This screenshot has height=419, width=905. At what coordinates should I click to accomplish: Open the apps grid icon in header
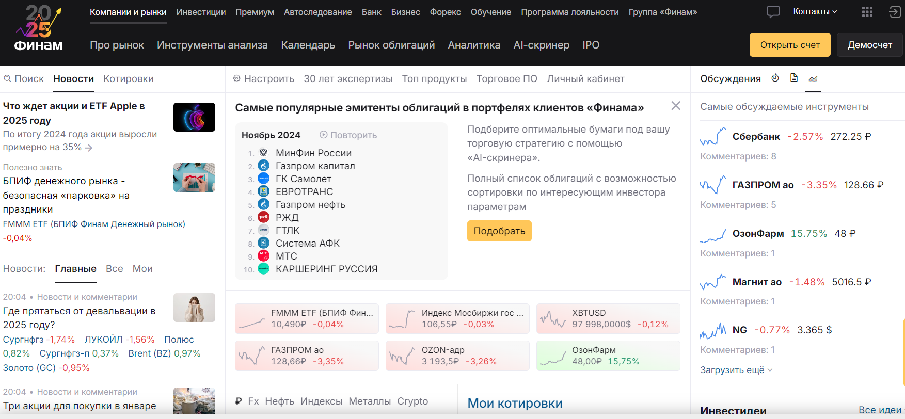tap(867, 12)
